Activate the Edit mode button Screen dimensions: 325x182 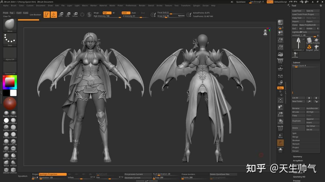(46, 14)
